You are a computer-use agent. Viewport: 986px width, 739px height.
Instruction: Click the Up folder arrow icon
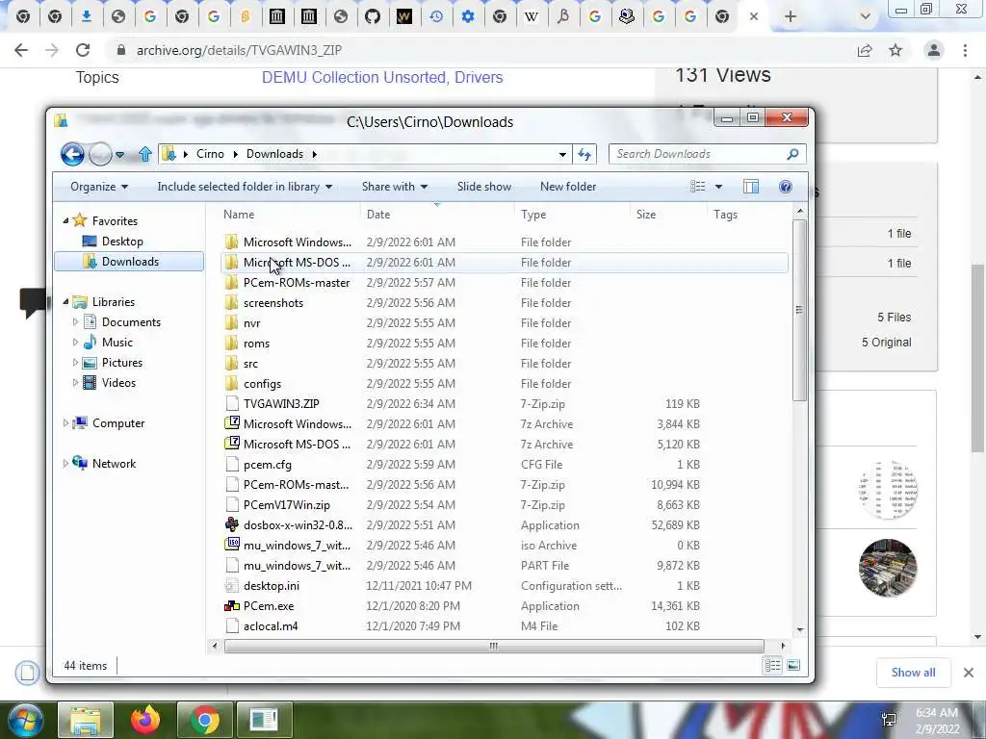[x=145, y=154]
